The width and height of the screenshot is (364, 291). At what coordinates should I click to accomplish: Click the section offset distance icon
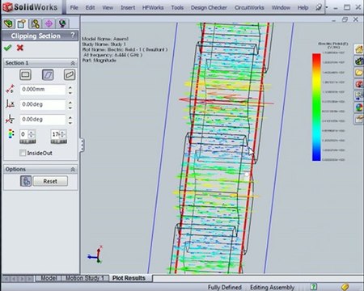pos(10,89)
